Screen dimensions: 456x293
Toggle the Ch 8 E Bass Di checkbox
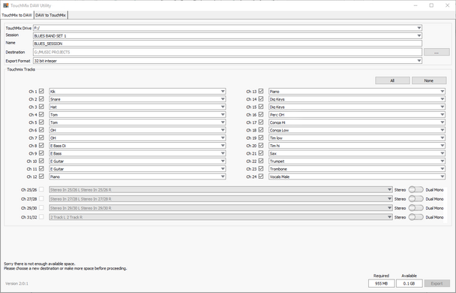click(x=41, y=145)
